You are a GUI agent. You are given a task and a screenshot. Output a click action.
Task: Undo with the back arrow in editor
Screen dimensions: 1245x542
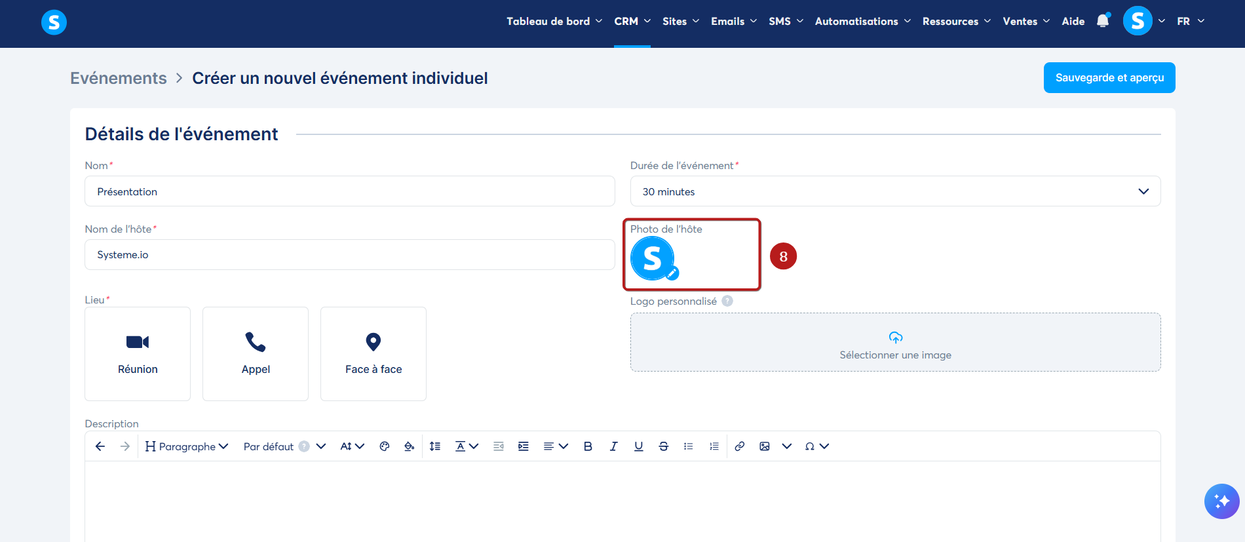[100, 446]
